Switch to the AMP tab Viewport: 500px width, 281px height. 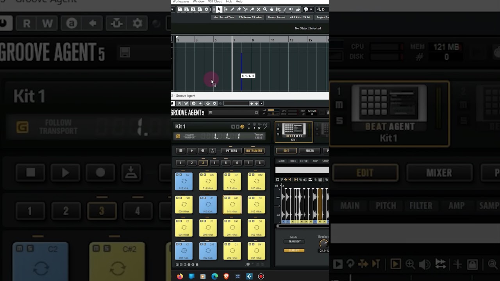click(x=315, y=161)
